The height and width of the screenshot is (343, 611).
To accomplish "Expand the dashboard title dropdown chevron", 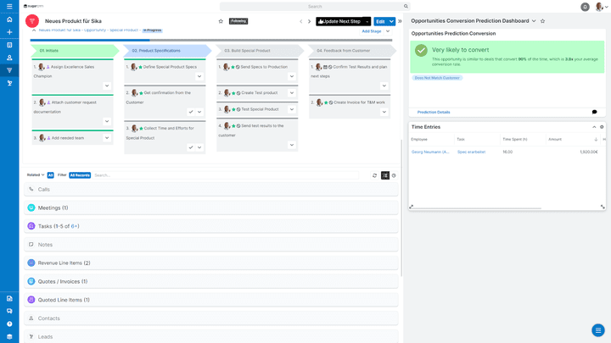I will [534, 21].
